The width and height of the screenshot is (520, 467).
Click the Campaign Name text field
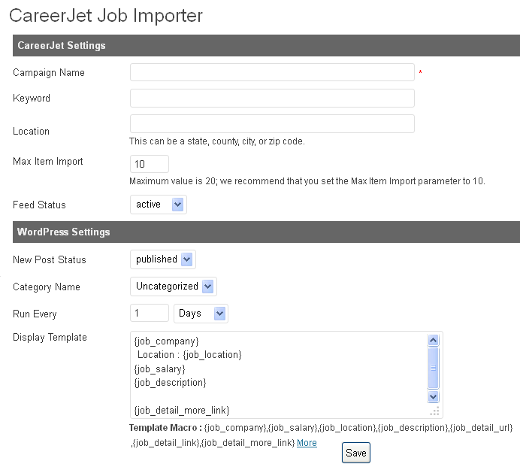(x=272, y=72)
